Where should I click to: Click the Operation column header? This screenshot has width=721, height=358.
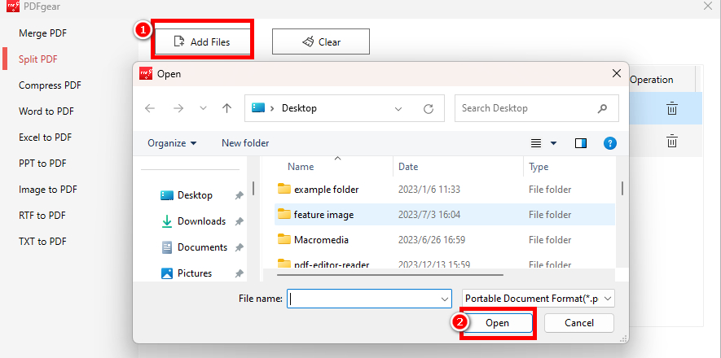[x=652, y=80]
